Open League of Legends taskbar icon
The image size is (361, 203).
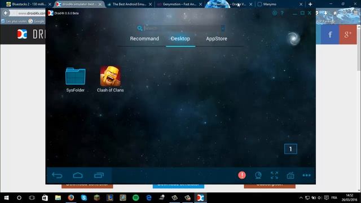pos(110,198)
